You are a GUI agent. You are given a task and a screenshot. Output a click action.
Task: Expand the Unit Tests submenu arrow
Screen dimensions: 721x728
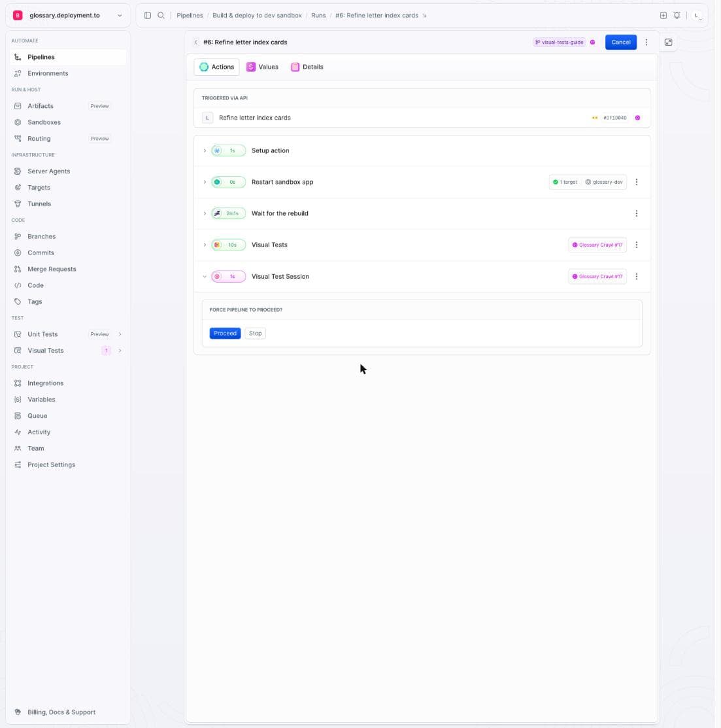[x=120, y=334]
